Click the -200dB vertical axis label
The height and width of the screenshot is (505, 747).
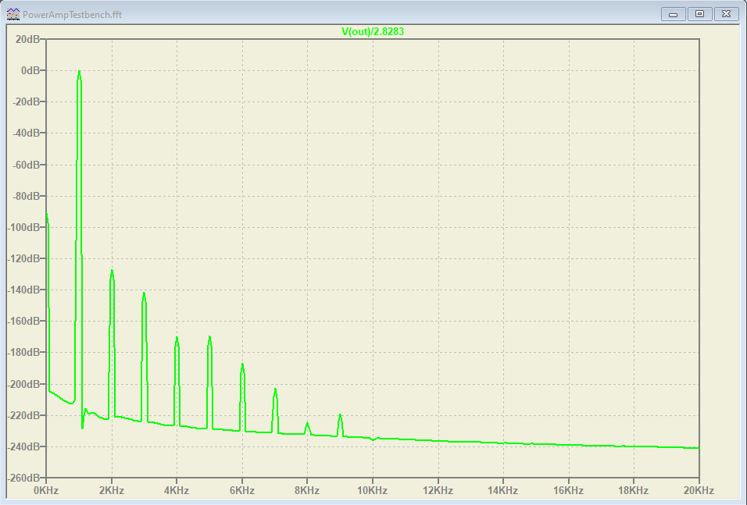[x=23, y=384]
